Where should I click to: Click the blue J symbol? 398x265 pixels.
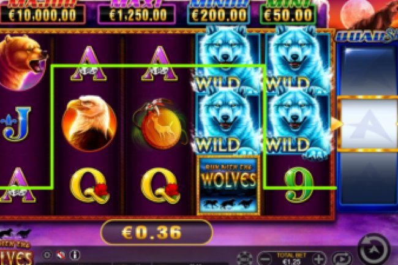[x=17, y=124]
